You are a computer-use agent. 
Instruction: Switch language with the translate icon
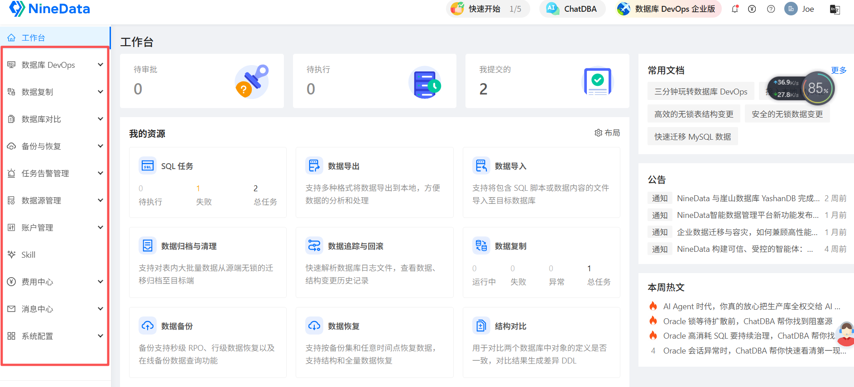point(835,9)
